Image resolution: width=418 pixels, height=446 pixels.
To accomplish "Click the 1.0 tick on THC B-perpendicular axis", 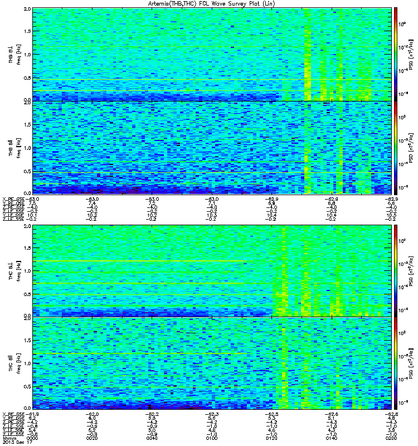I will click(x=27, y=271).
